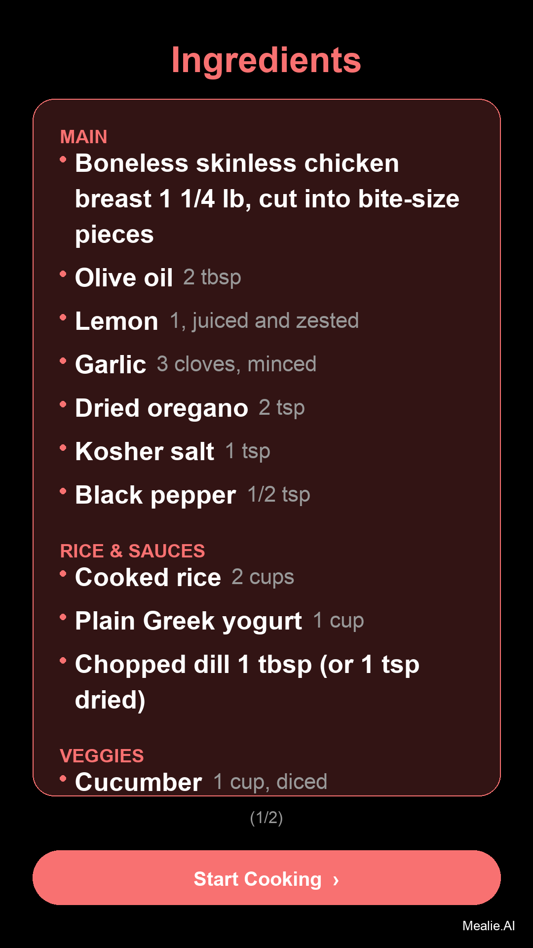Tap the Cooked rice ingredient

(x=184, y=577)
